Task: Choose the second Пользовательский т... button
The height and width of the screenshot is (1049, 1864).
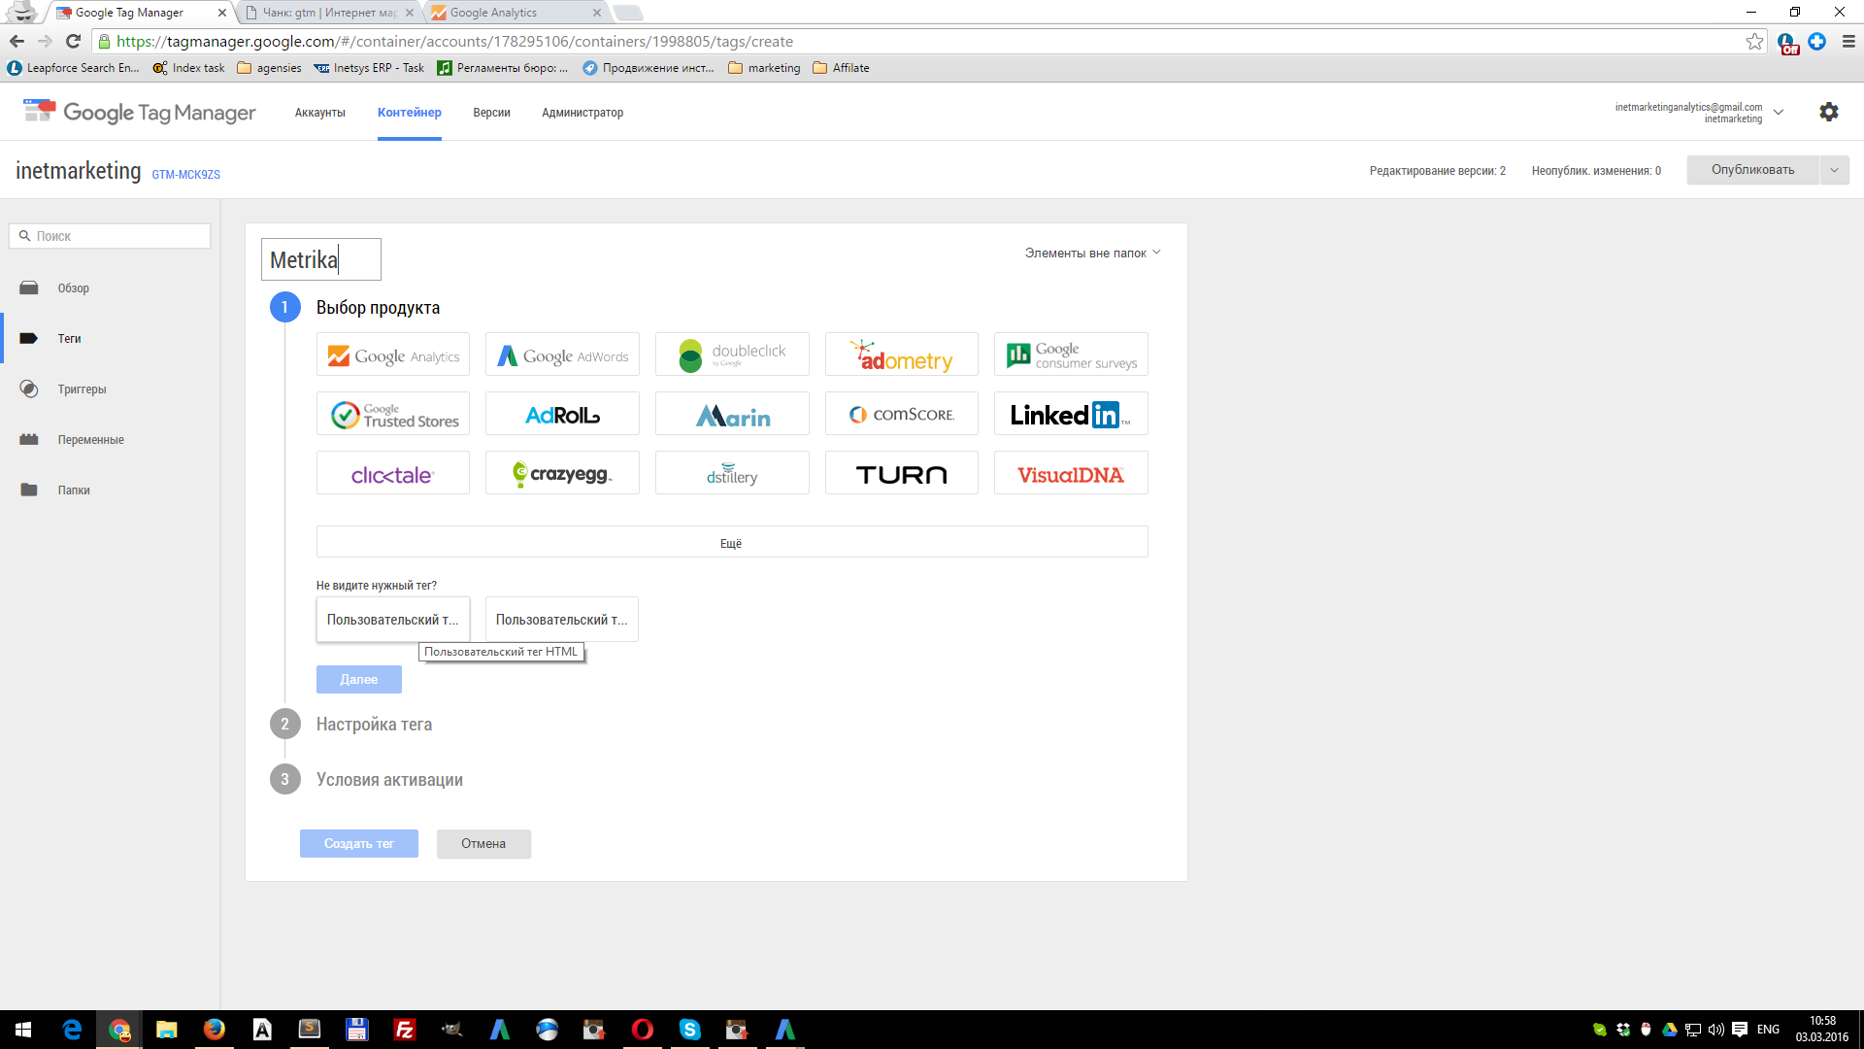Action: pos(562,620)
